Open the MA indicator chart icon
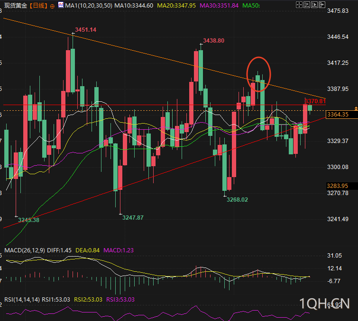 click(61, 5)
